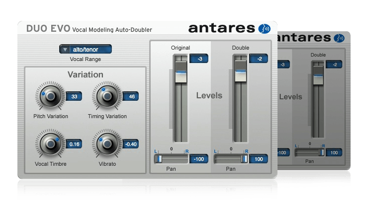
Task: Select the 100 pan value in background window
Action: click(x=334, y=152)
